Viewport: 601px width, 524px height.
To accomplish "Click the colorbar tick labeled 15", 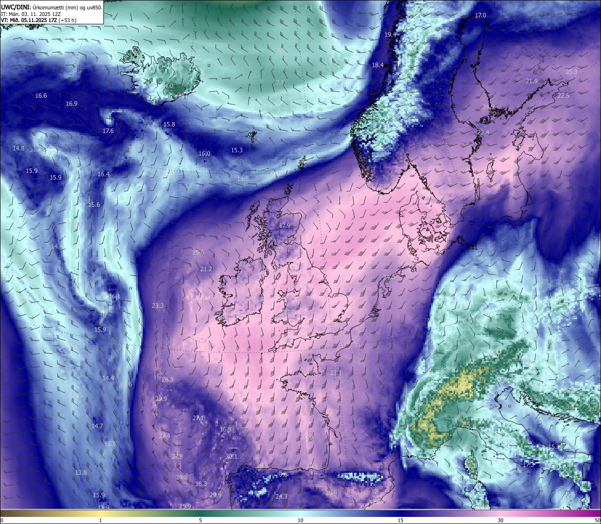I will (401, 520).
